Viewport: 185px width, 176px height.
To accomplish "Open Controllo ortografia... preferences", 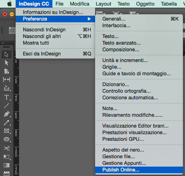I will [x=139, y=91].
